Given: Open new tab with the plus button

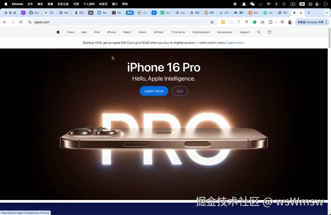Looking at the screenshot, I should click(x=308, y=13).
